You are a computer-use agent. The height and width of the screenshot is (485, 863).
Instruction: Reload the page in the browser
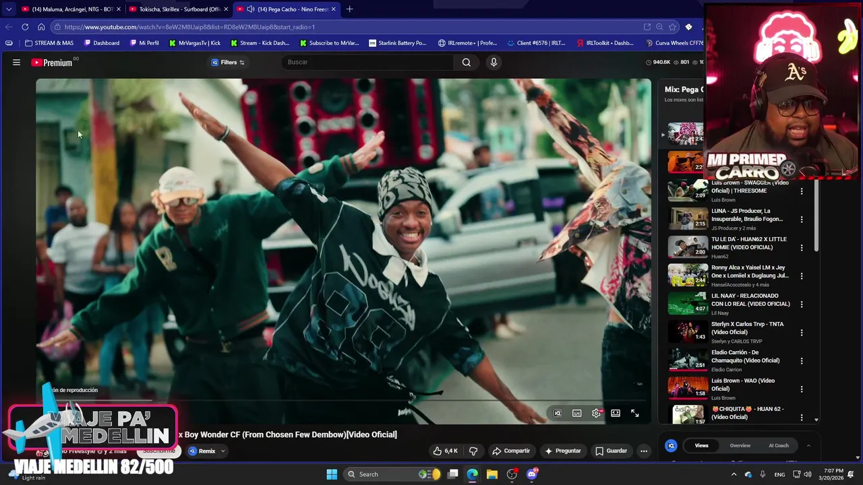[25, 27]
